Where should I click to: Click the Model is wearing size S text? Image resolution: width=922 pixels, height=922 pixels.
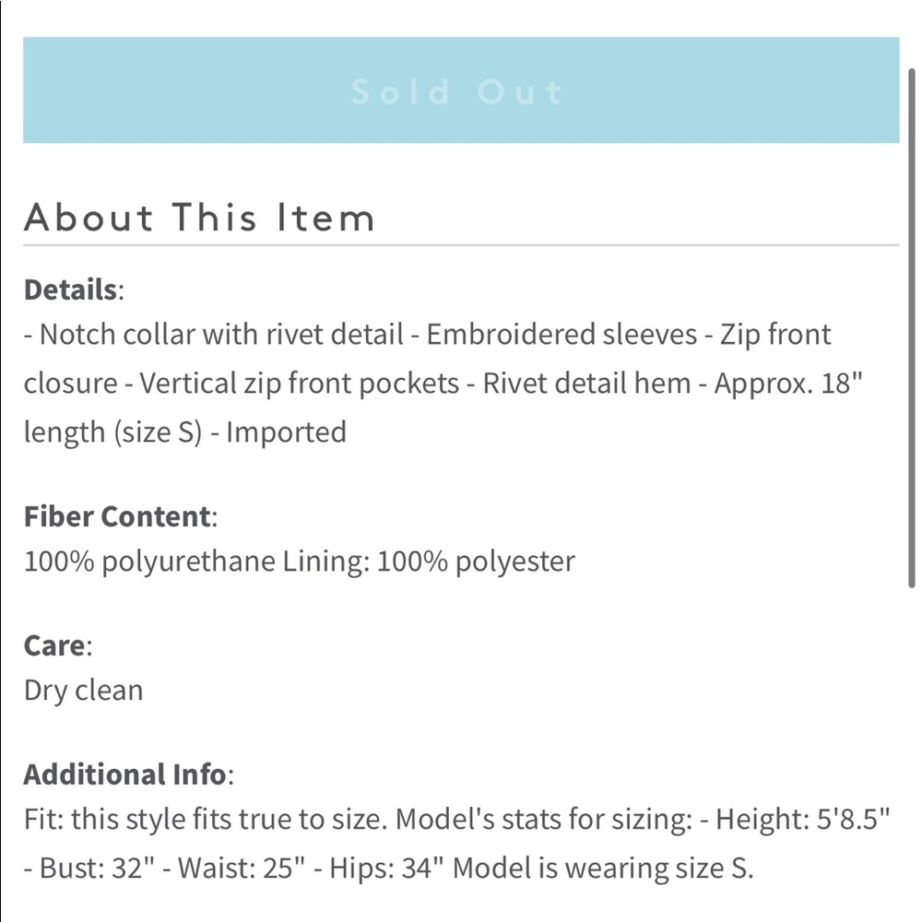[603, 869]
